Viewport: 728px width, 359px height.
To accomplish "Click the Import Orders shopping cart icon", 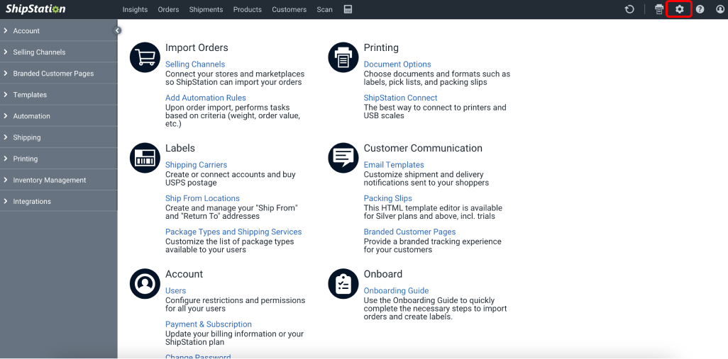I will coord(145,57).
